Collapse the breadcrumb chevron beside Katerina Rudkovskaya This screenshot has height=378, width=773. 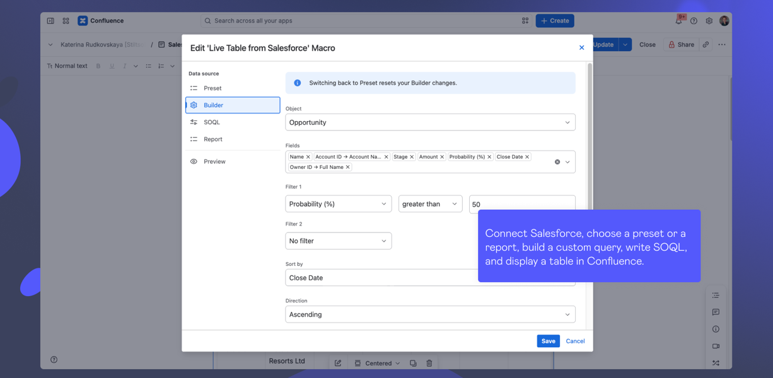50,45
